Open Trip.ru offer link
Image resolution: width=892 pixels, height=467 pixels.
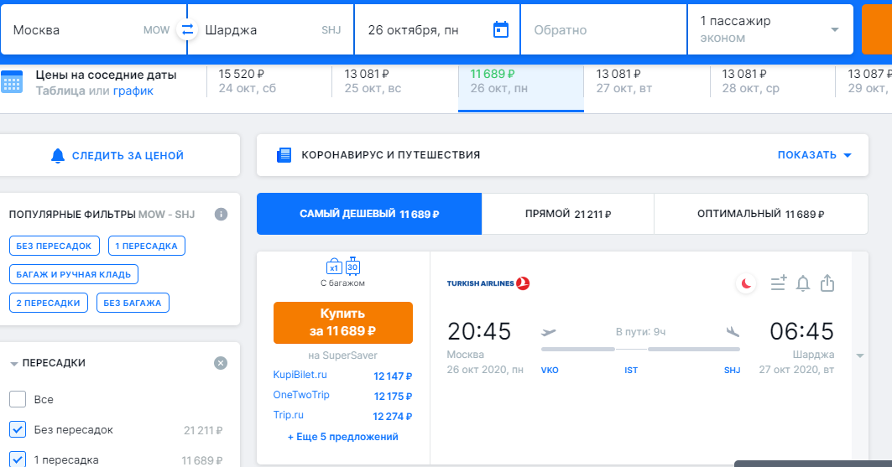pyautogui.click(x=289, y=415)
